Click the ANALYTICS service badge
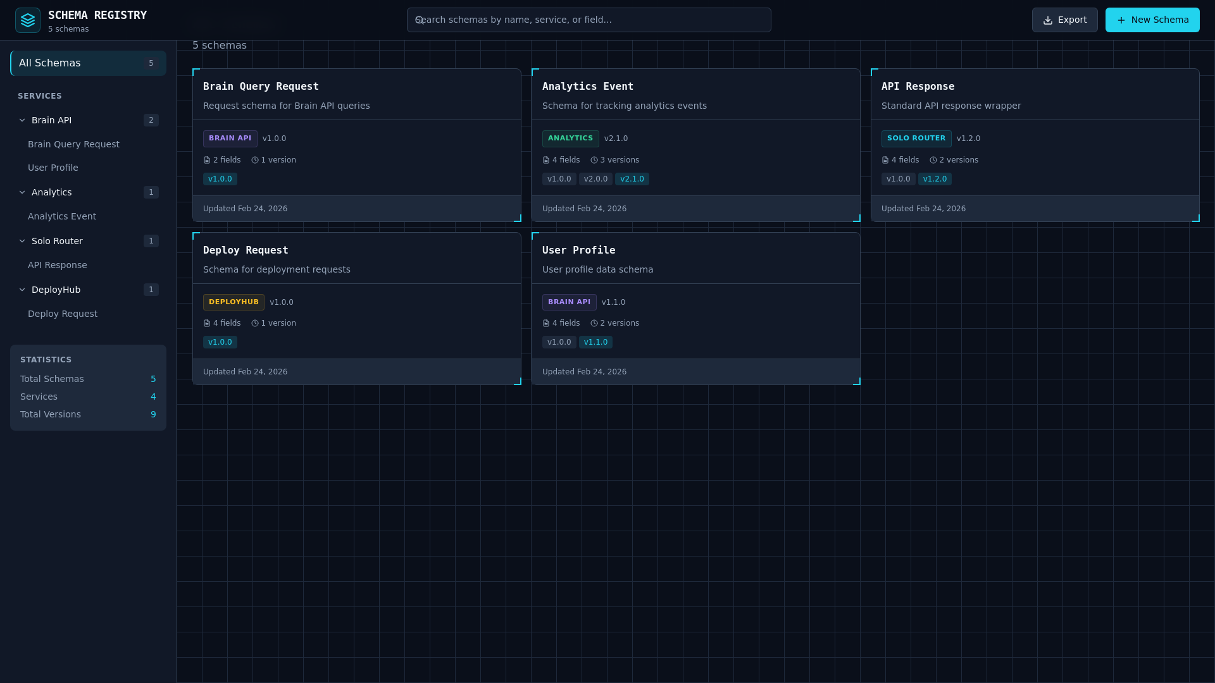This screenshot has width=1215, height=683. click(x=571, y=138)
